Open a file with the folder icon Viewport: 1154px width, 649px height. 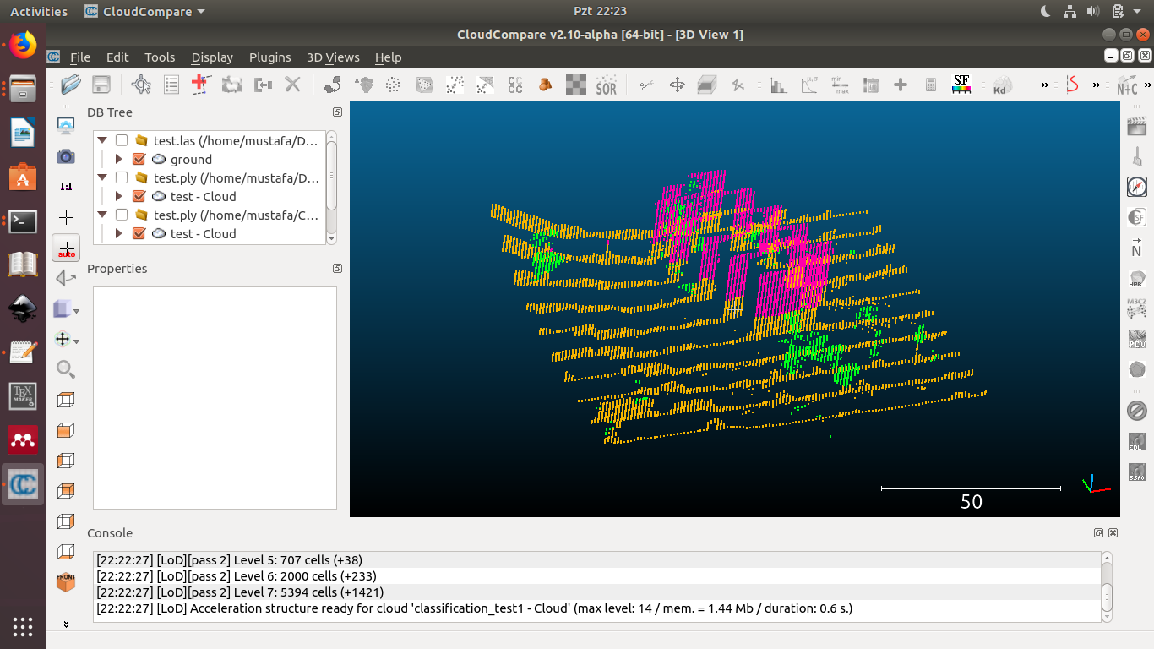tap(71, 85)
